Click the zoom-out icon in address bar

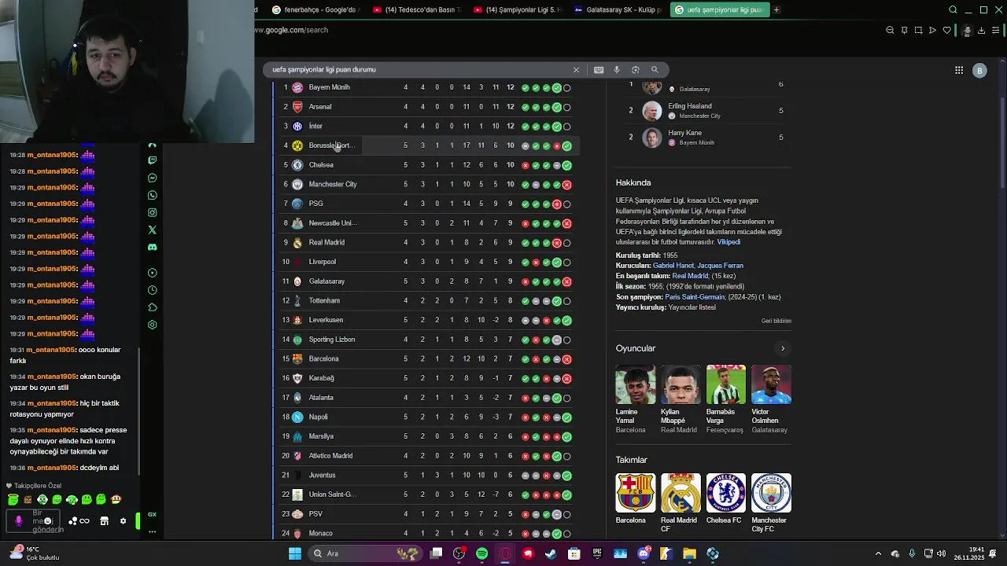click(x=890, y=31)
